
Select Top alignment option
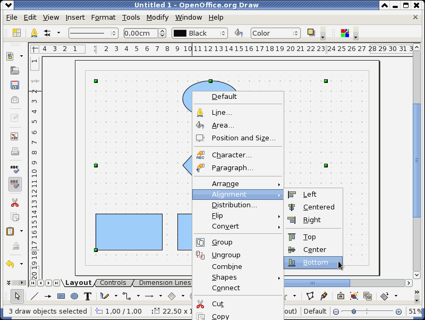[x=313, y=237]
